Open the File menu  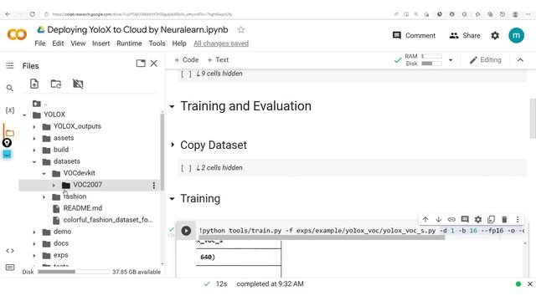pyautogui.click(x=40, y=43)
